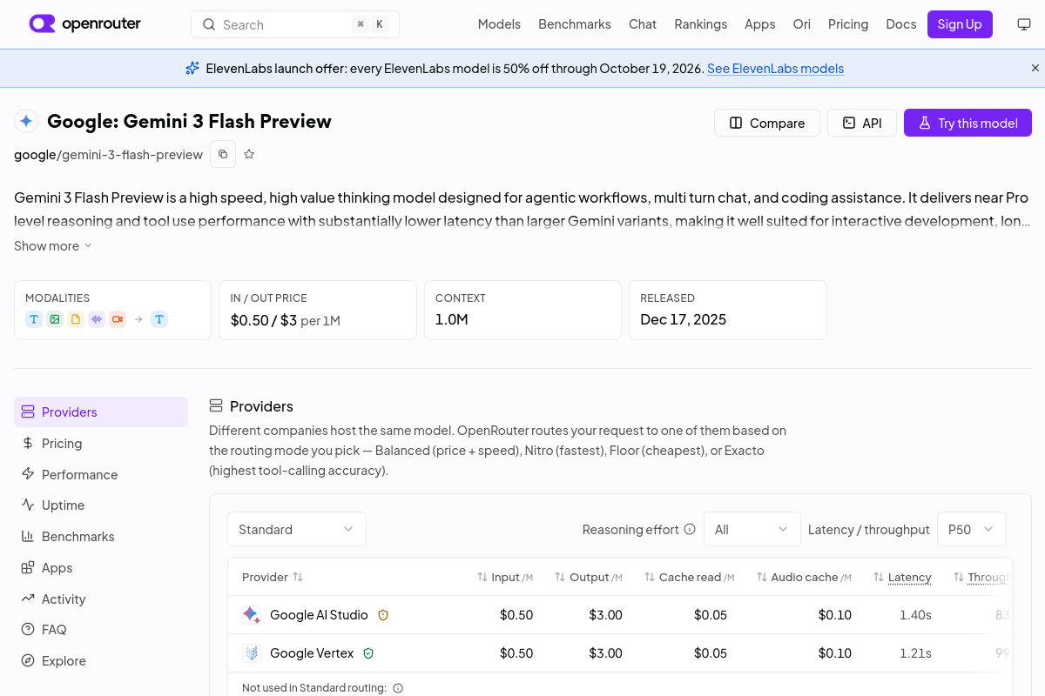Select Uptime in the sidebar

coord(101,505)
